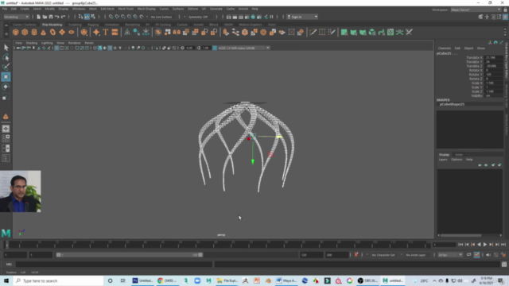Screen dimensions: 509x286
Task: Open the Channels menu in Channel Box
Action: (x=445, y=48)
